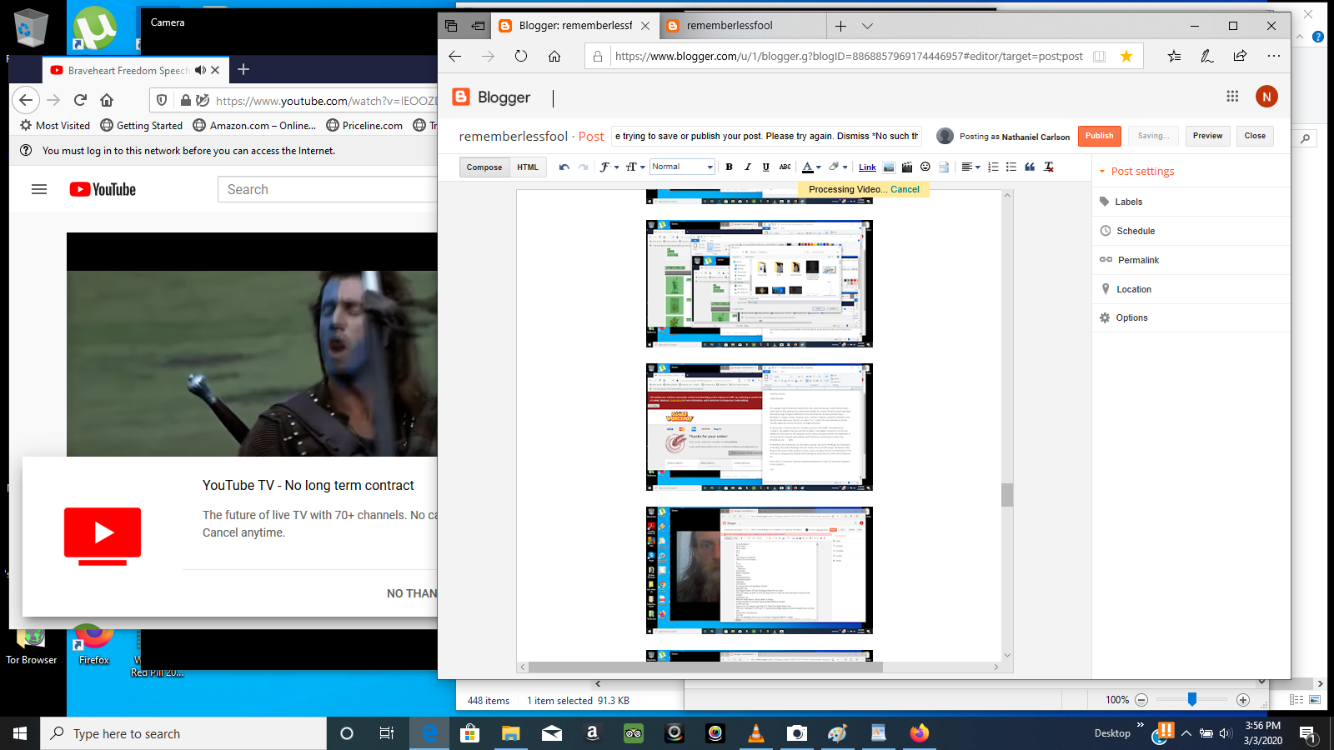
Task: Insert jump break icon in Blogger toolbar
Action: pos(944,167)
